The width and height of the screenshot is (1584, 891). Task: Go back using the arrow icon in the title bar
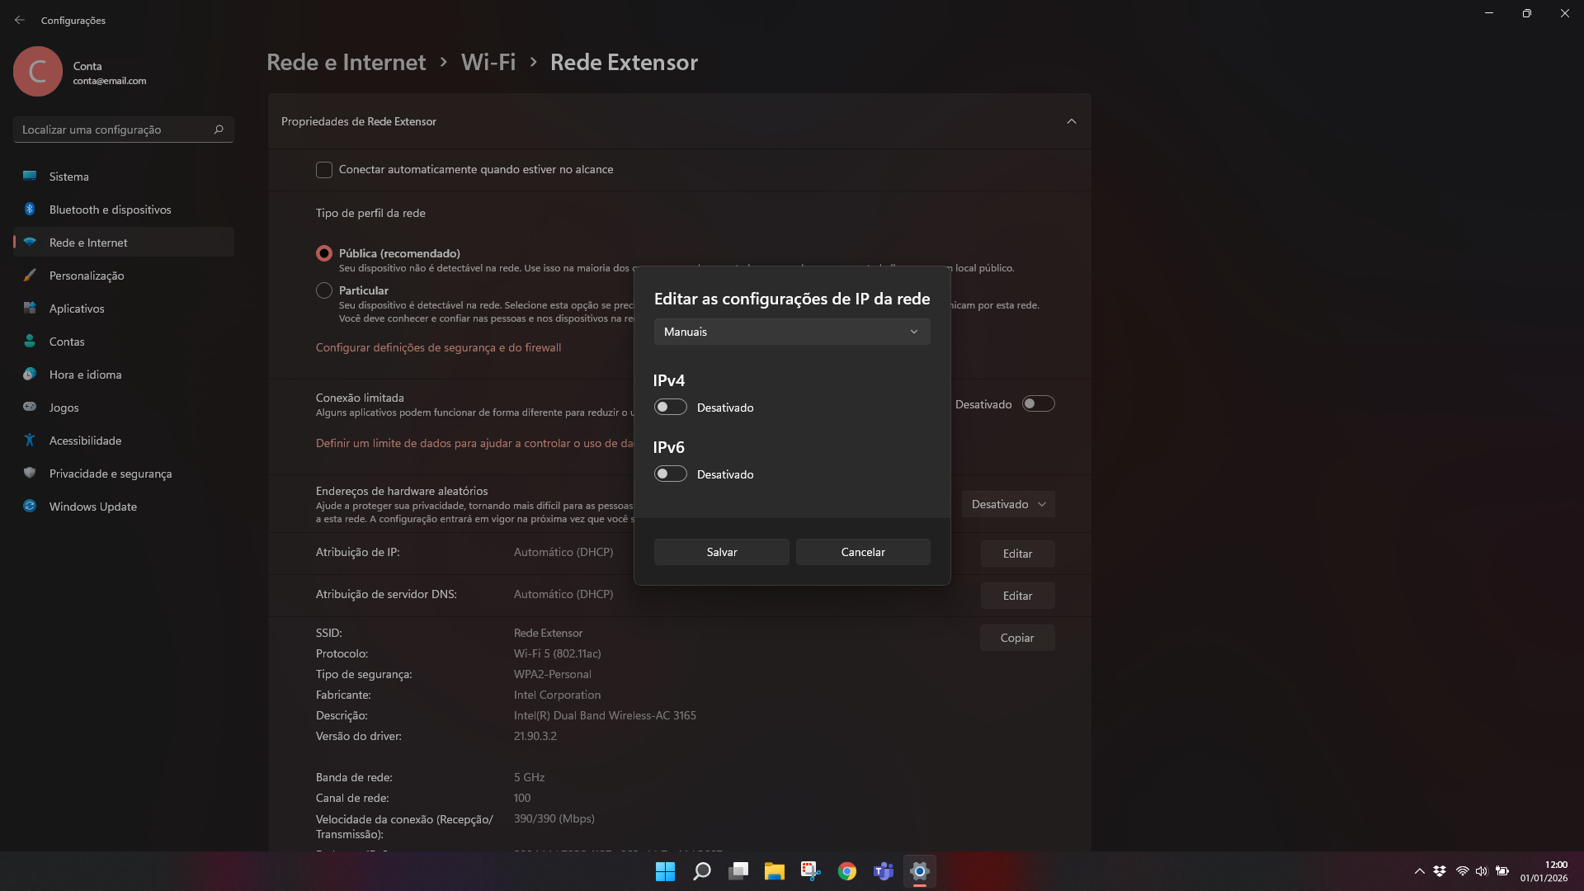[20, 20]
